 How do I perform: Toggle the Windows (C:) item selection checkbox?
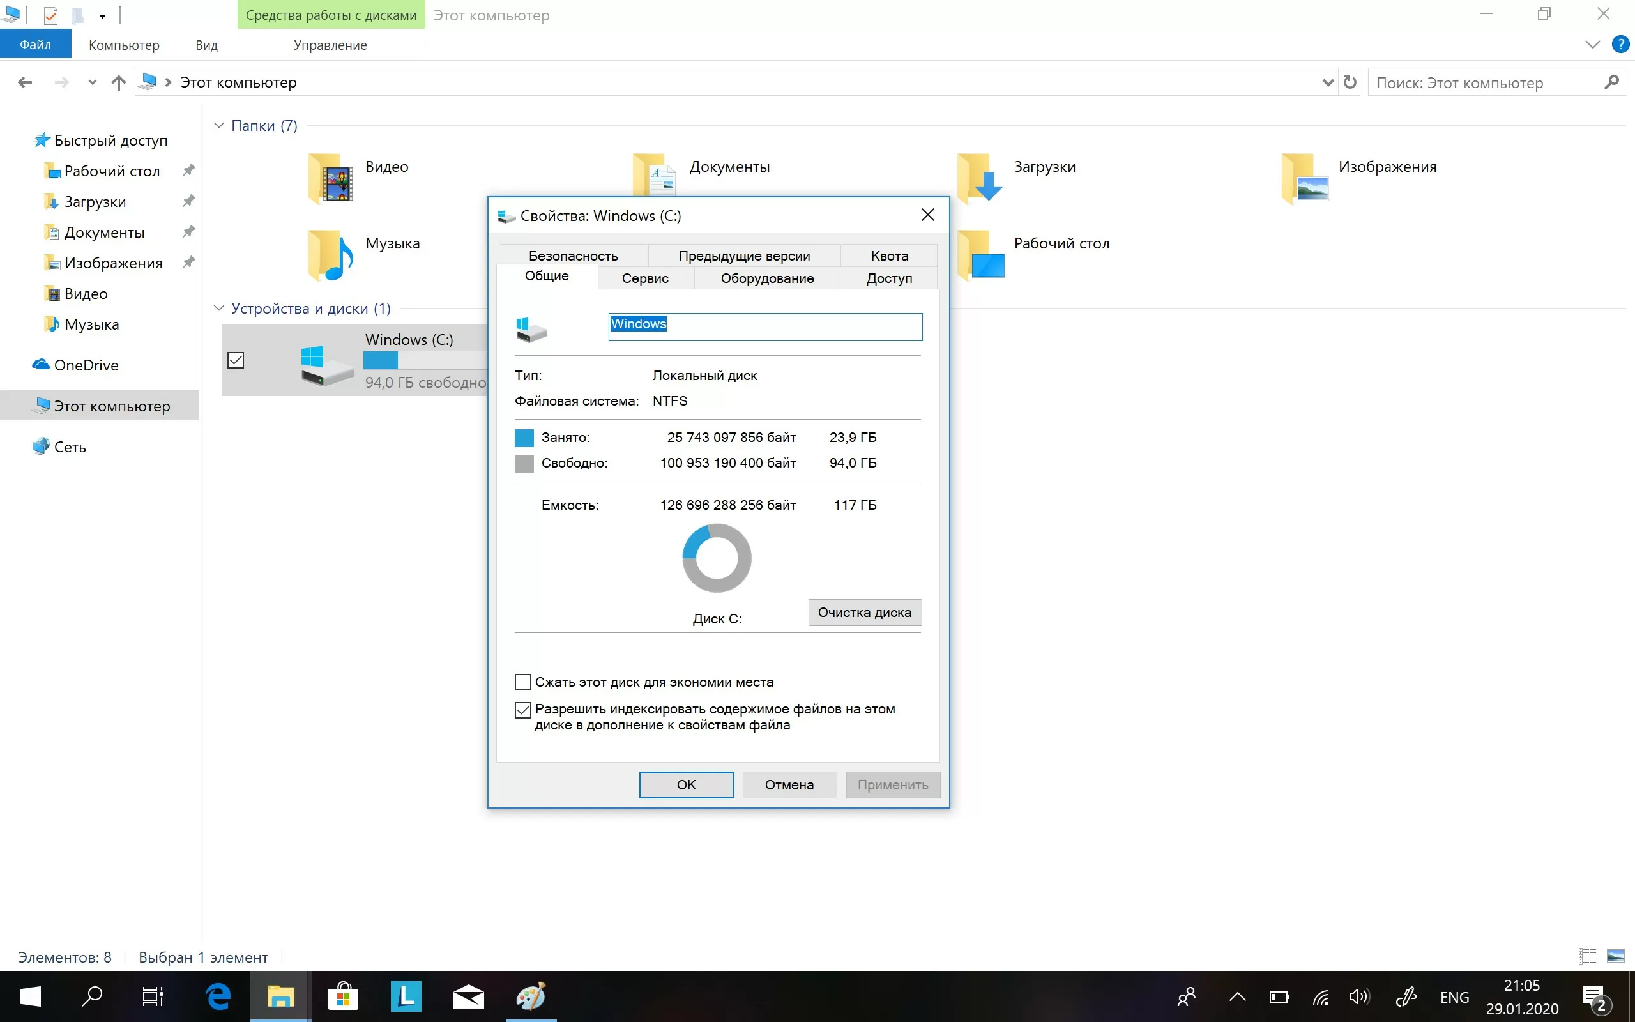tap(236, 360)
